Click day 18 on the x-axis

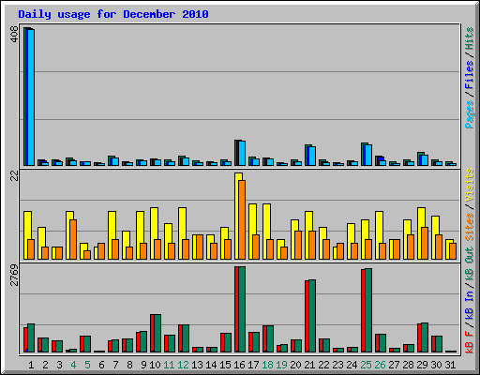(x=267, y=365)
